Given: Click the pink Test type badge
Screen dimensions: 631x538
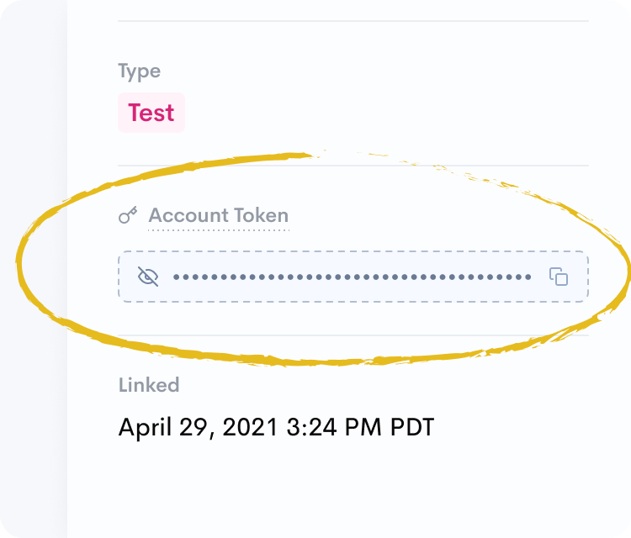Looking at the screenshot, I should (151, 113).
